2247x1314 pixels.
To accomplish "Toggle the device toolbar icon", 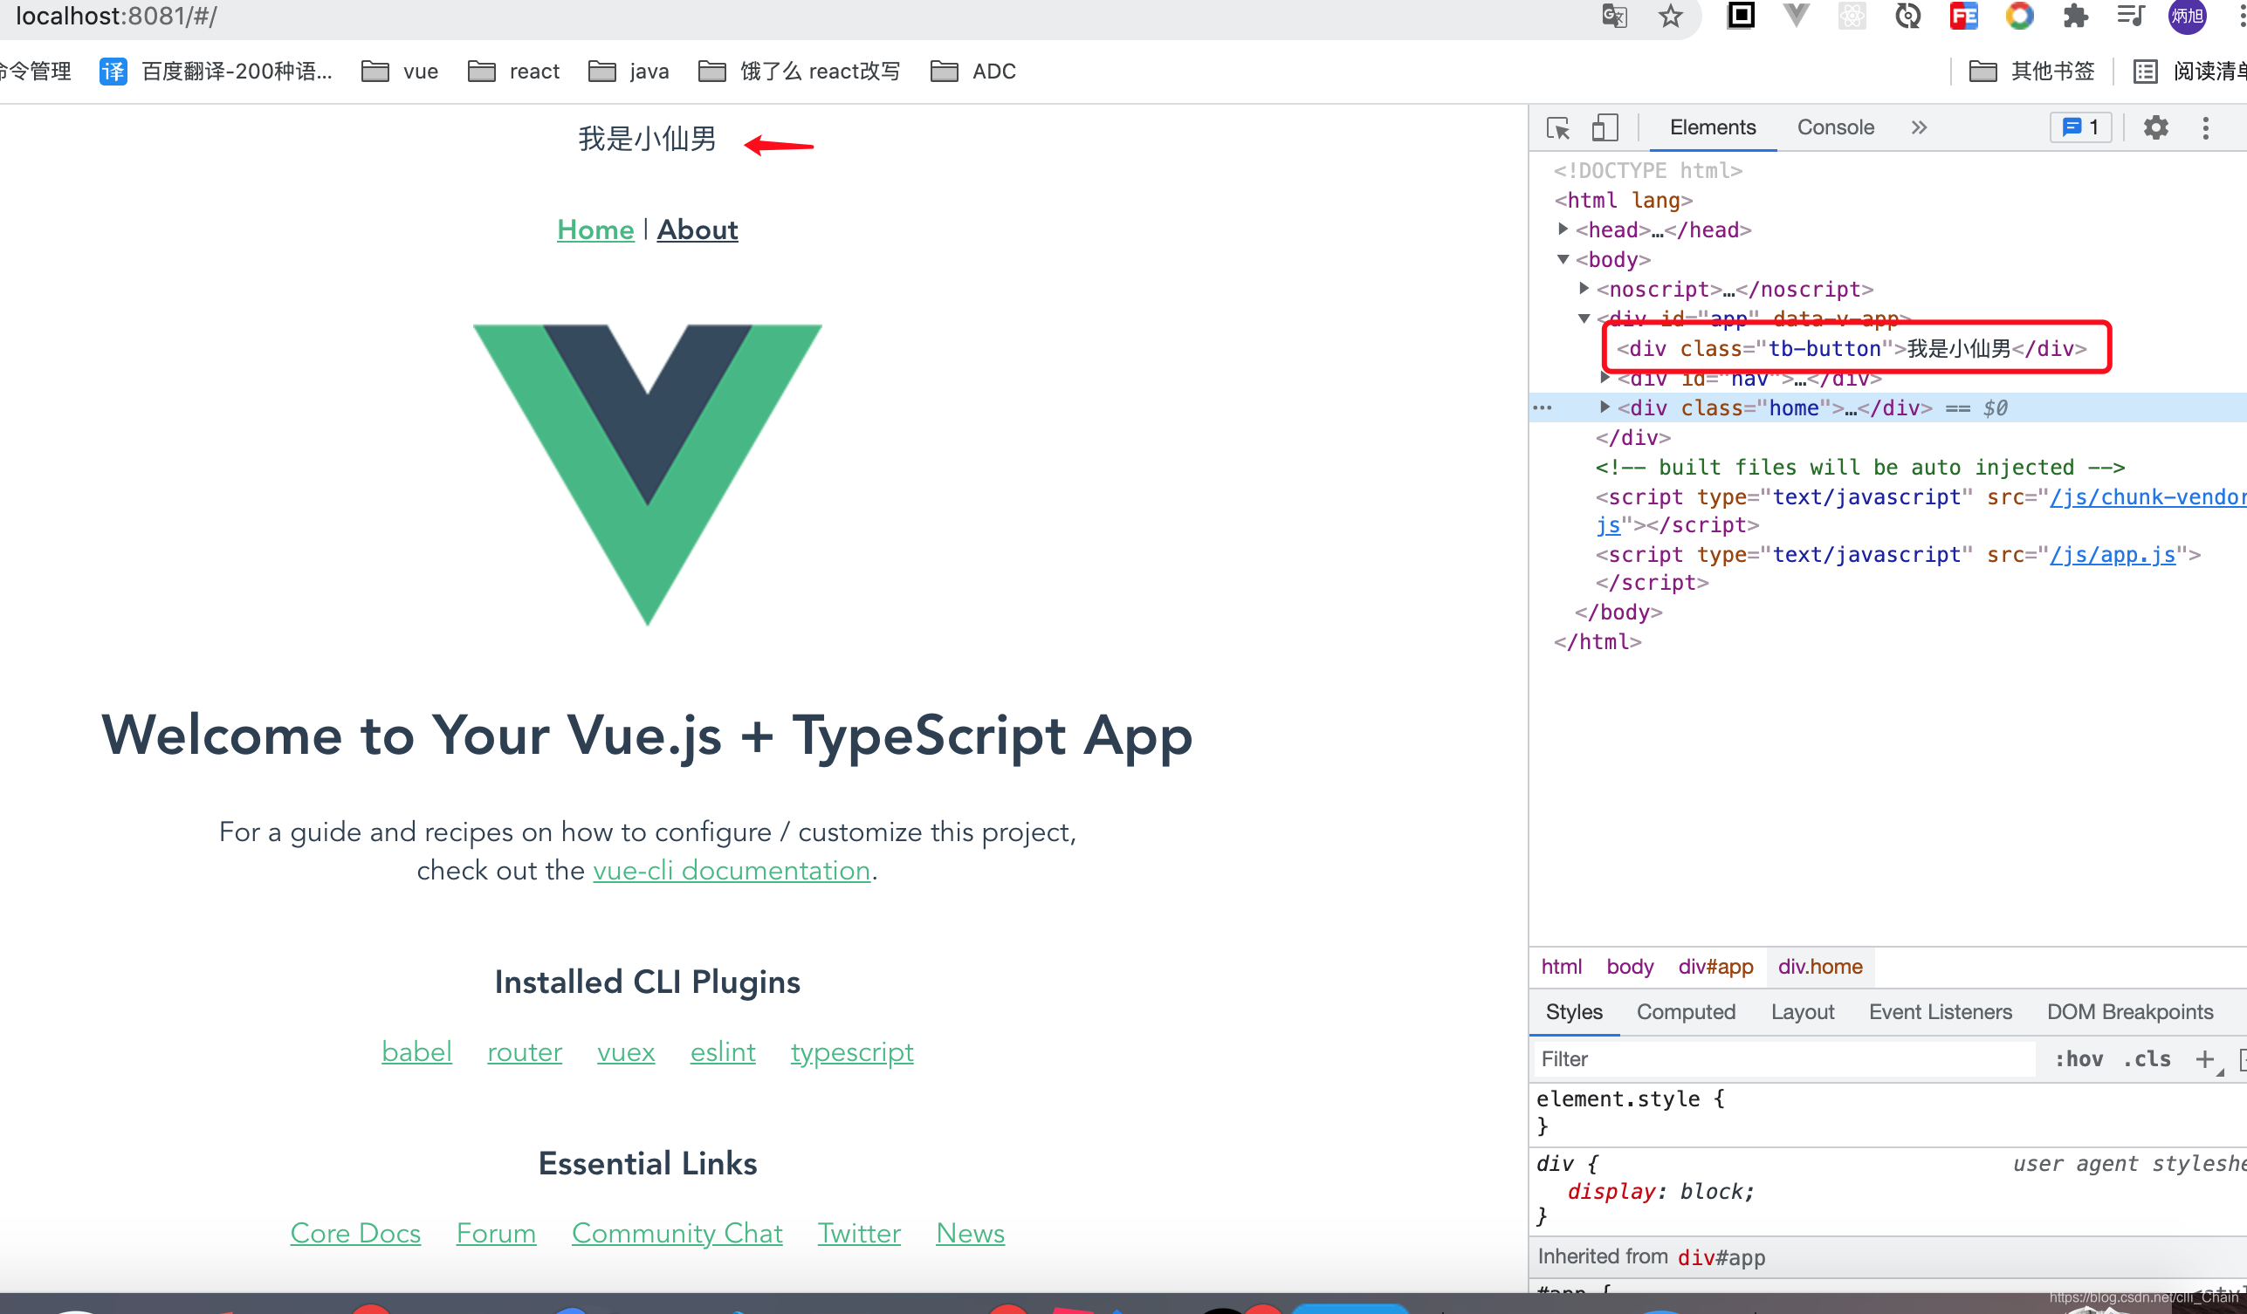I will (x=1605, y=128).
